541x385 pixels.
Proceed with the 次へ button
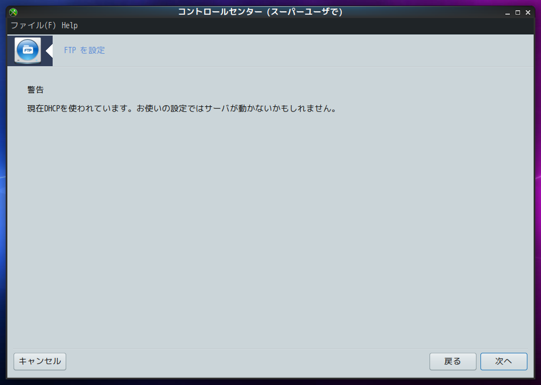[x=504, y=361]
